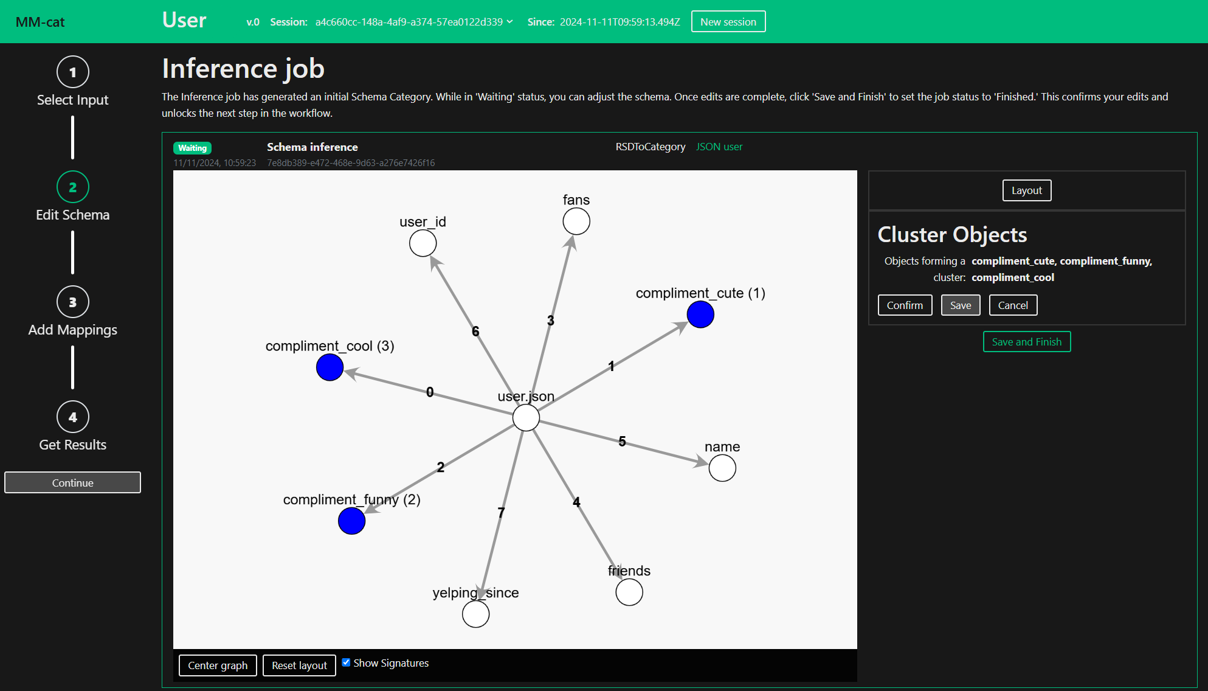
Task: Click edge signature 5 toward name
Action: (x=622, y=442)
